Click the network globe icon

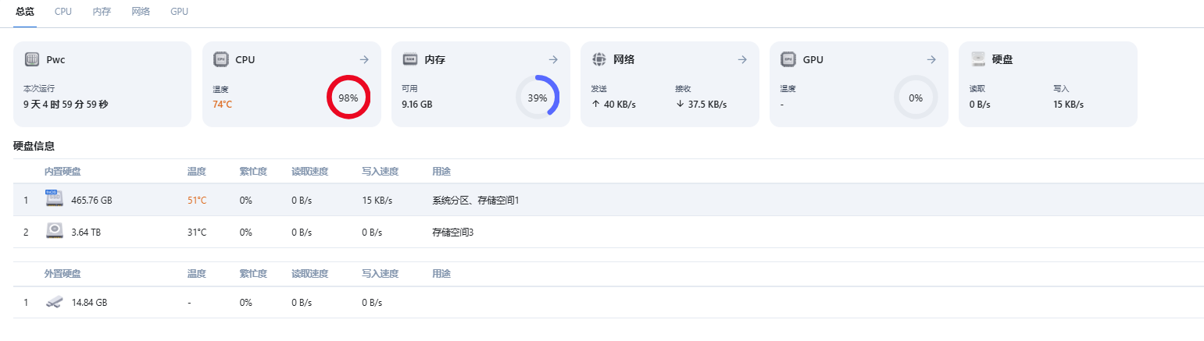(x=598, y=59)
